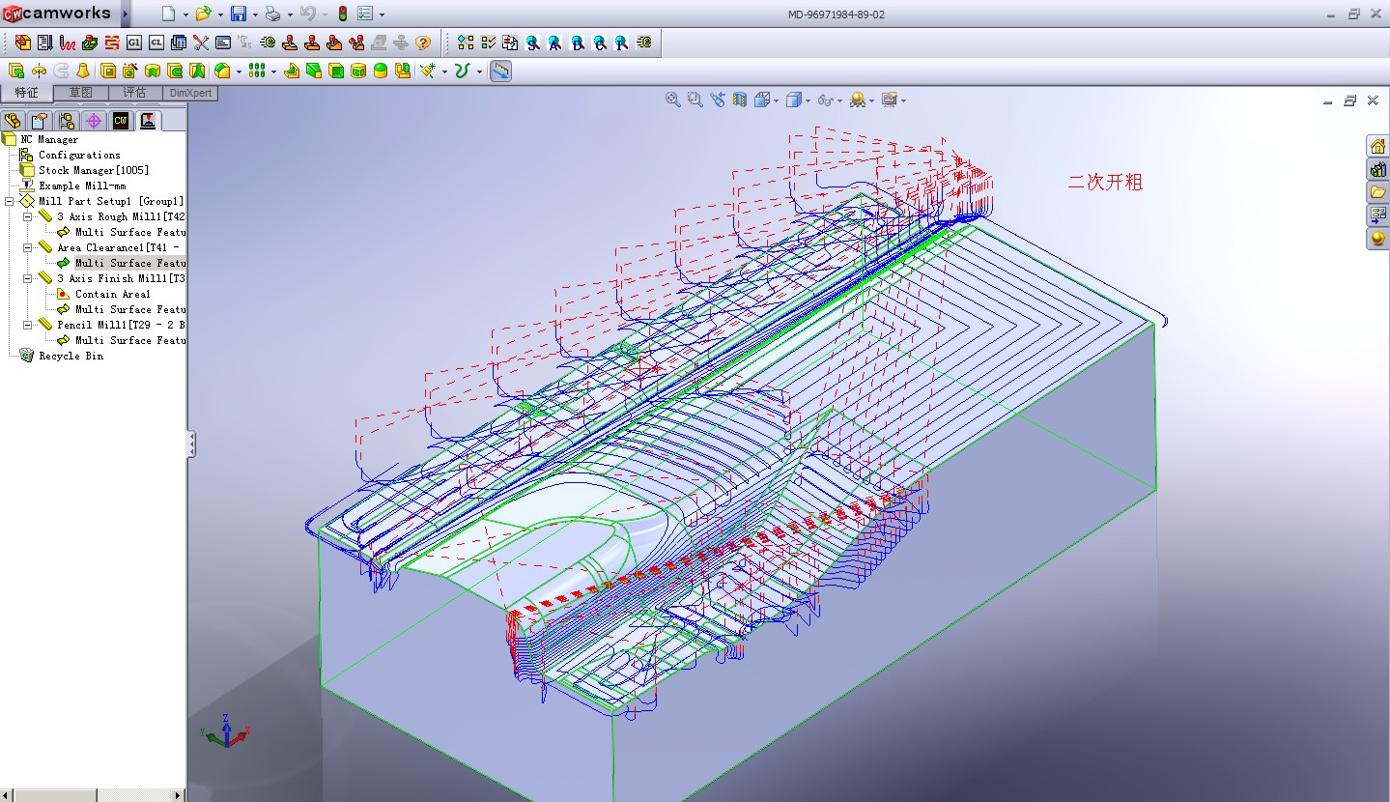Switch to the 草图 tab
The height and width of the screenshot is (802, 1390).
tap(81, 93)
